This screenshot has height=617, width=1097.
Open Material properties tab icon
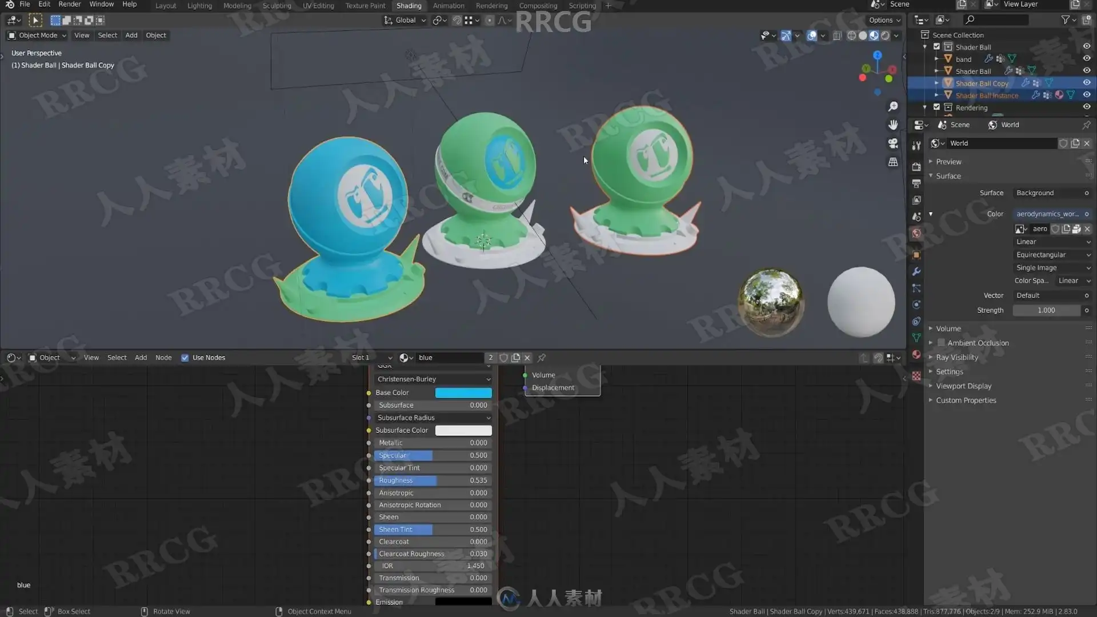916,354
